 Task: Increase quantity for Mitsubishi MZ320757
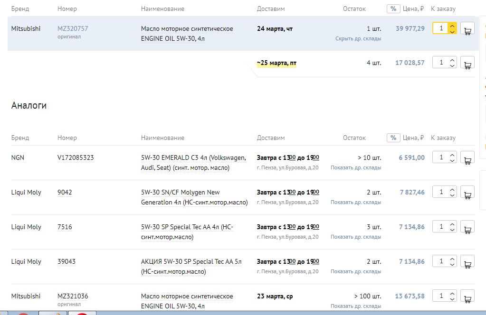[x=452, y=26]
